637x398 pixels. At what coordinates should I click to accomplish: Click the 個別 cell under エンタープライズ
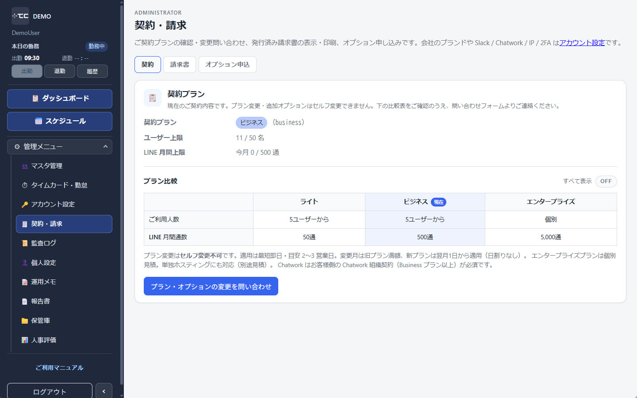[x=551, y=219]
